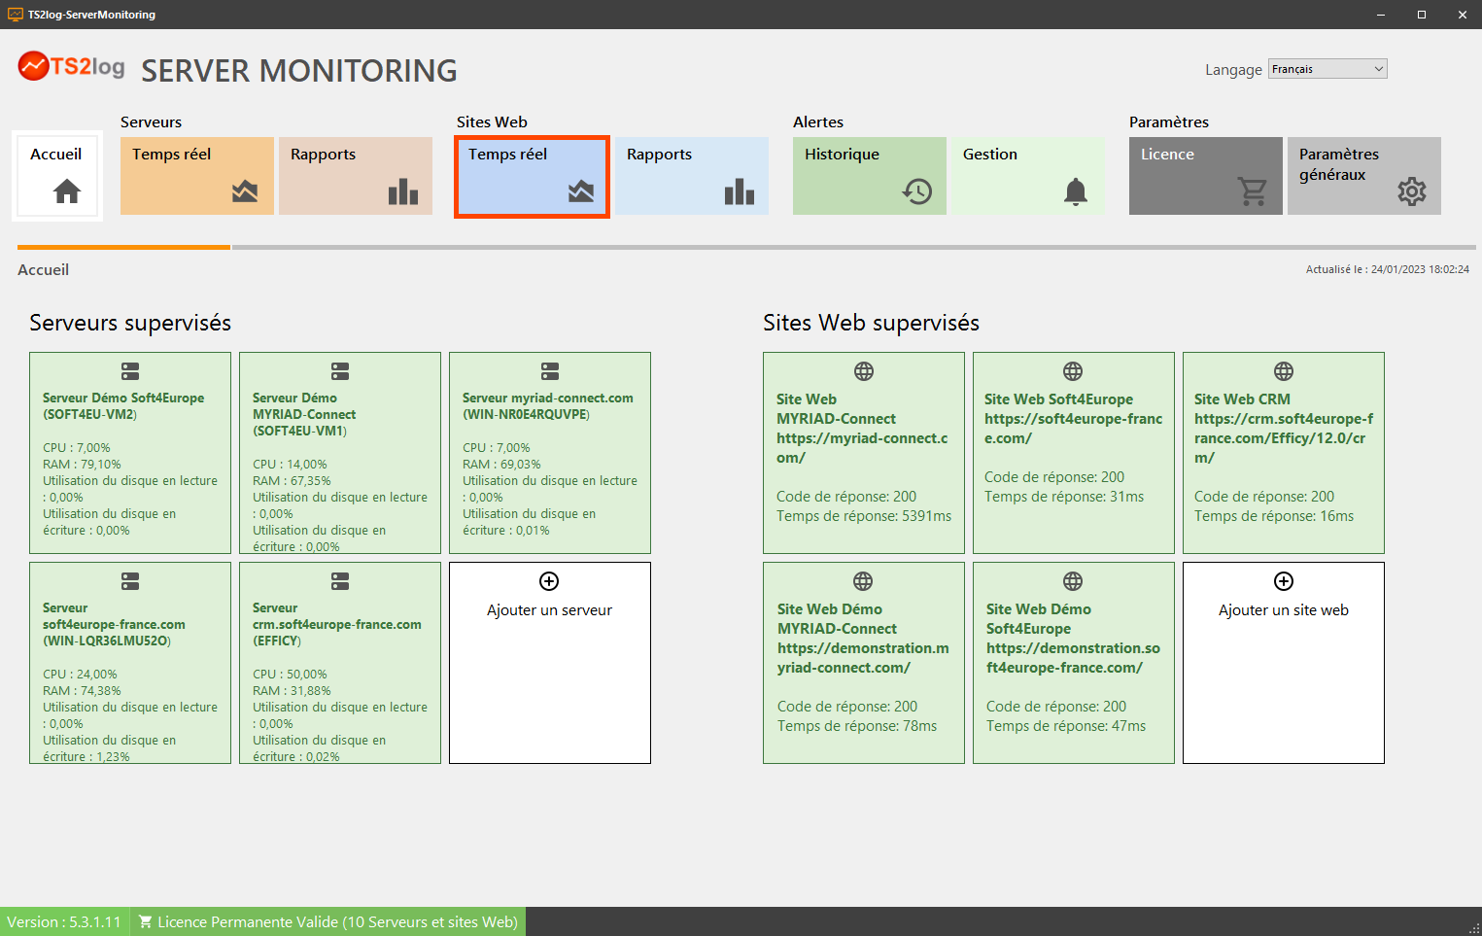The height and width of the screenshot is (936, 1482).
Task: Click the Serveur Démo Soft4Europe title
Action: (x=123, y=406)
